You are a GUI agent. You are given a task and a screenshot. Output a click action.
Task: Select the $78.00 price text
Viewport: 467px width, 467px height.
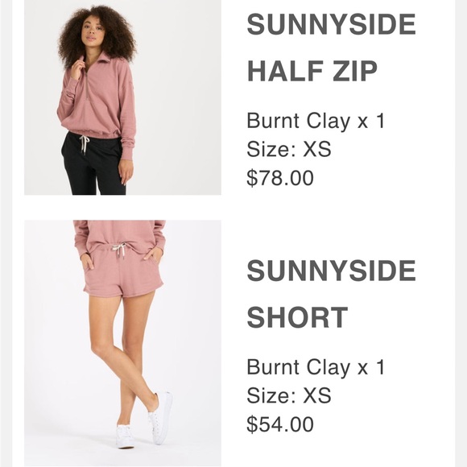280,178
